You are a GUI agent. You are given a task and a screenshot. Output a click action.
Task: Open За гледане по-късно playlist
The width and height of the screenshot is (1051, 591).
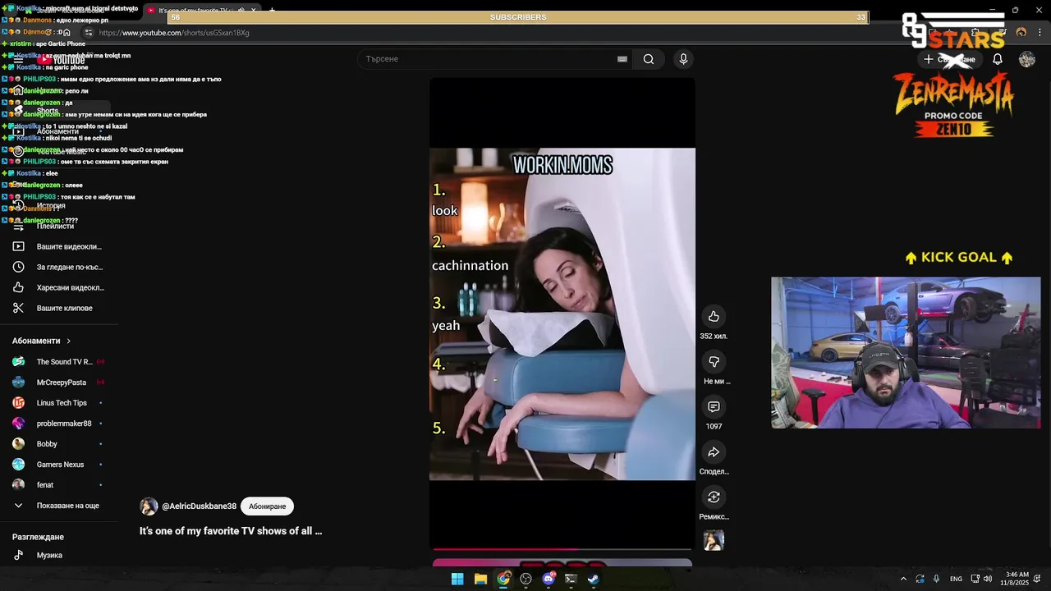click(59, 267)
